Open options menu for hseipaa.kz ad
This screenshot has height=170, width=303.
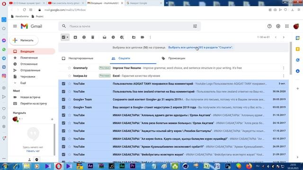pyautogui.click(x=284, y=76)
